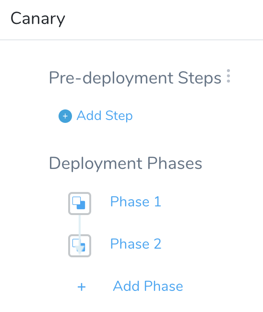Open the Pre-deployment Steps kebab menu
This screenshot has height=312, width=263.
pyautogui.click(x=228, y=76)
